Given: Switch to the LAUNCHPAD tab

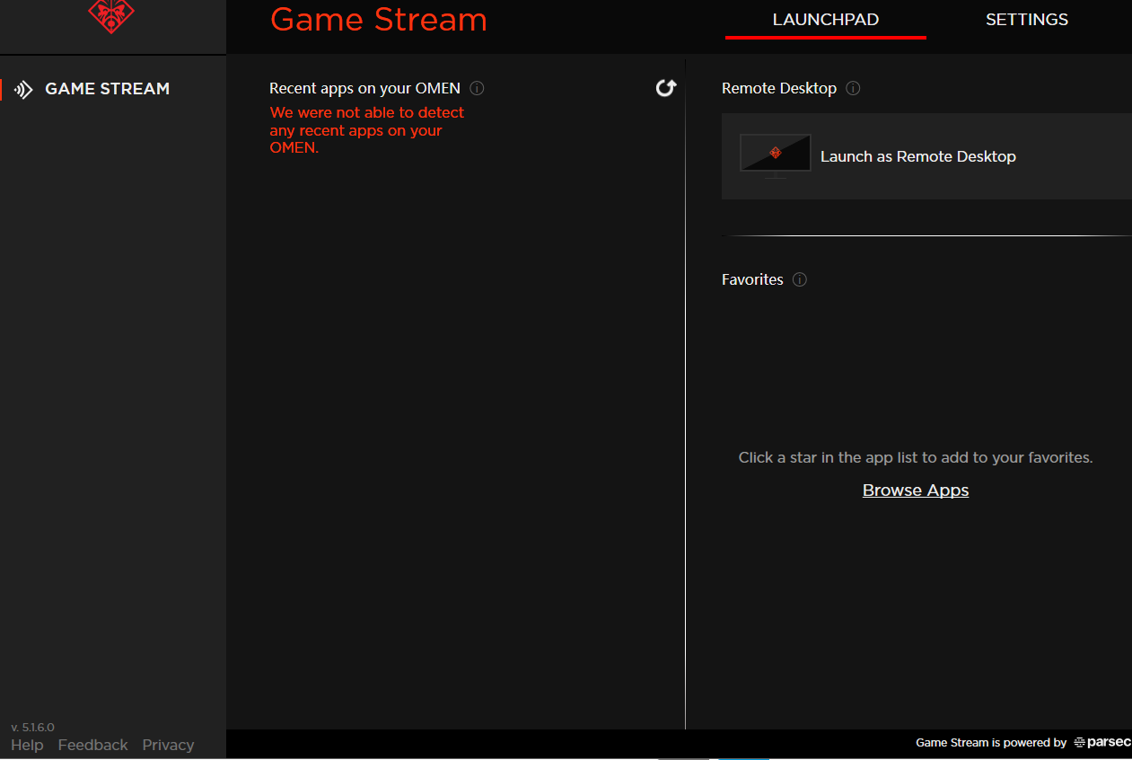Looking at the screenshot, I should (x=826, y=20).
